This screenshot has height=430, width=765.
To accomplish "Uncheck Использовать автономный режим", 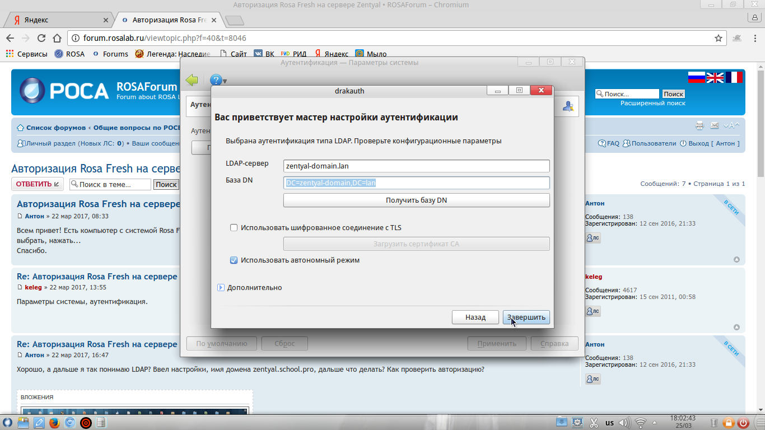I will tap(234, 260).
